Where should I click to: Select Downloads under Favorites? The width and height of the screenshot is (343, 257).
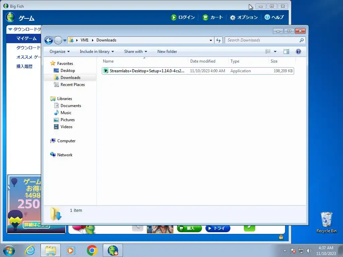tap(70, 78)
